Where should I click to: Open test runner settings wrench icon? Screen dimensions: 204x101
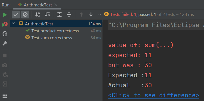pyautogui.click(x=5, y=43)
